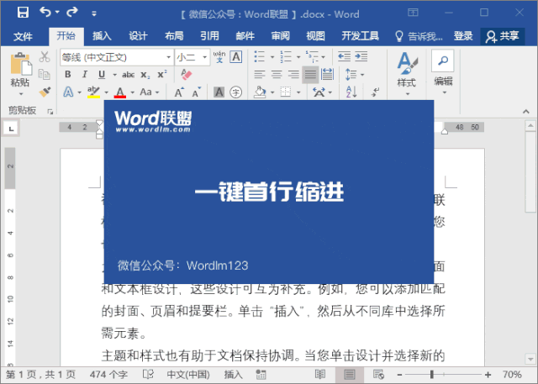Copy selection with the copy icon
Viewport: 538px width, 384px height.
[x=45, y=74]
